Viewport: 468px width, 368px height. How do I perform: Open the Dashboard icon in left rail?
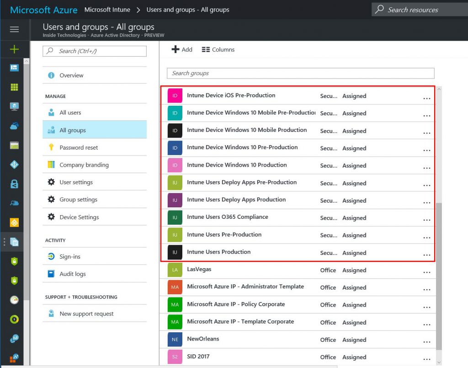tap(14, 68)
